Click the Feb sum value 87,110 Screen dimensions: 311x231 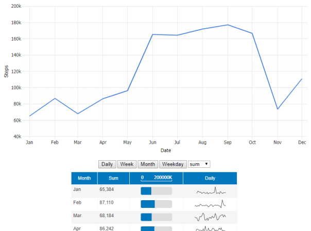click(x=107, y=203)
